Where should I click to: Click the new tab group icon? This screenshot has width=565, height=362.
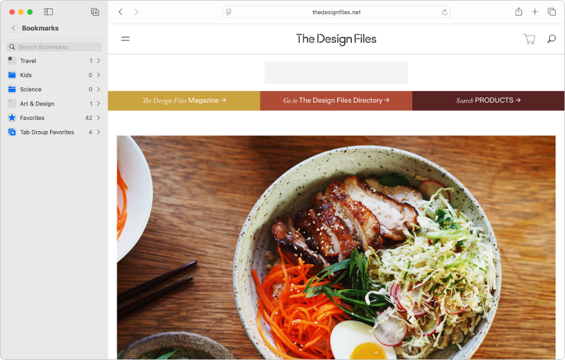[x=95, y=12]
